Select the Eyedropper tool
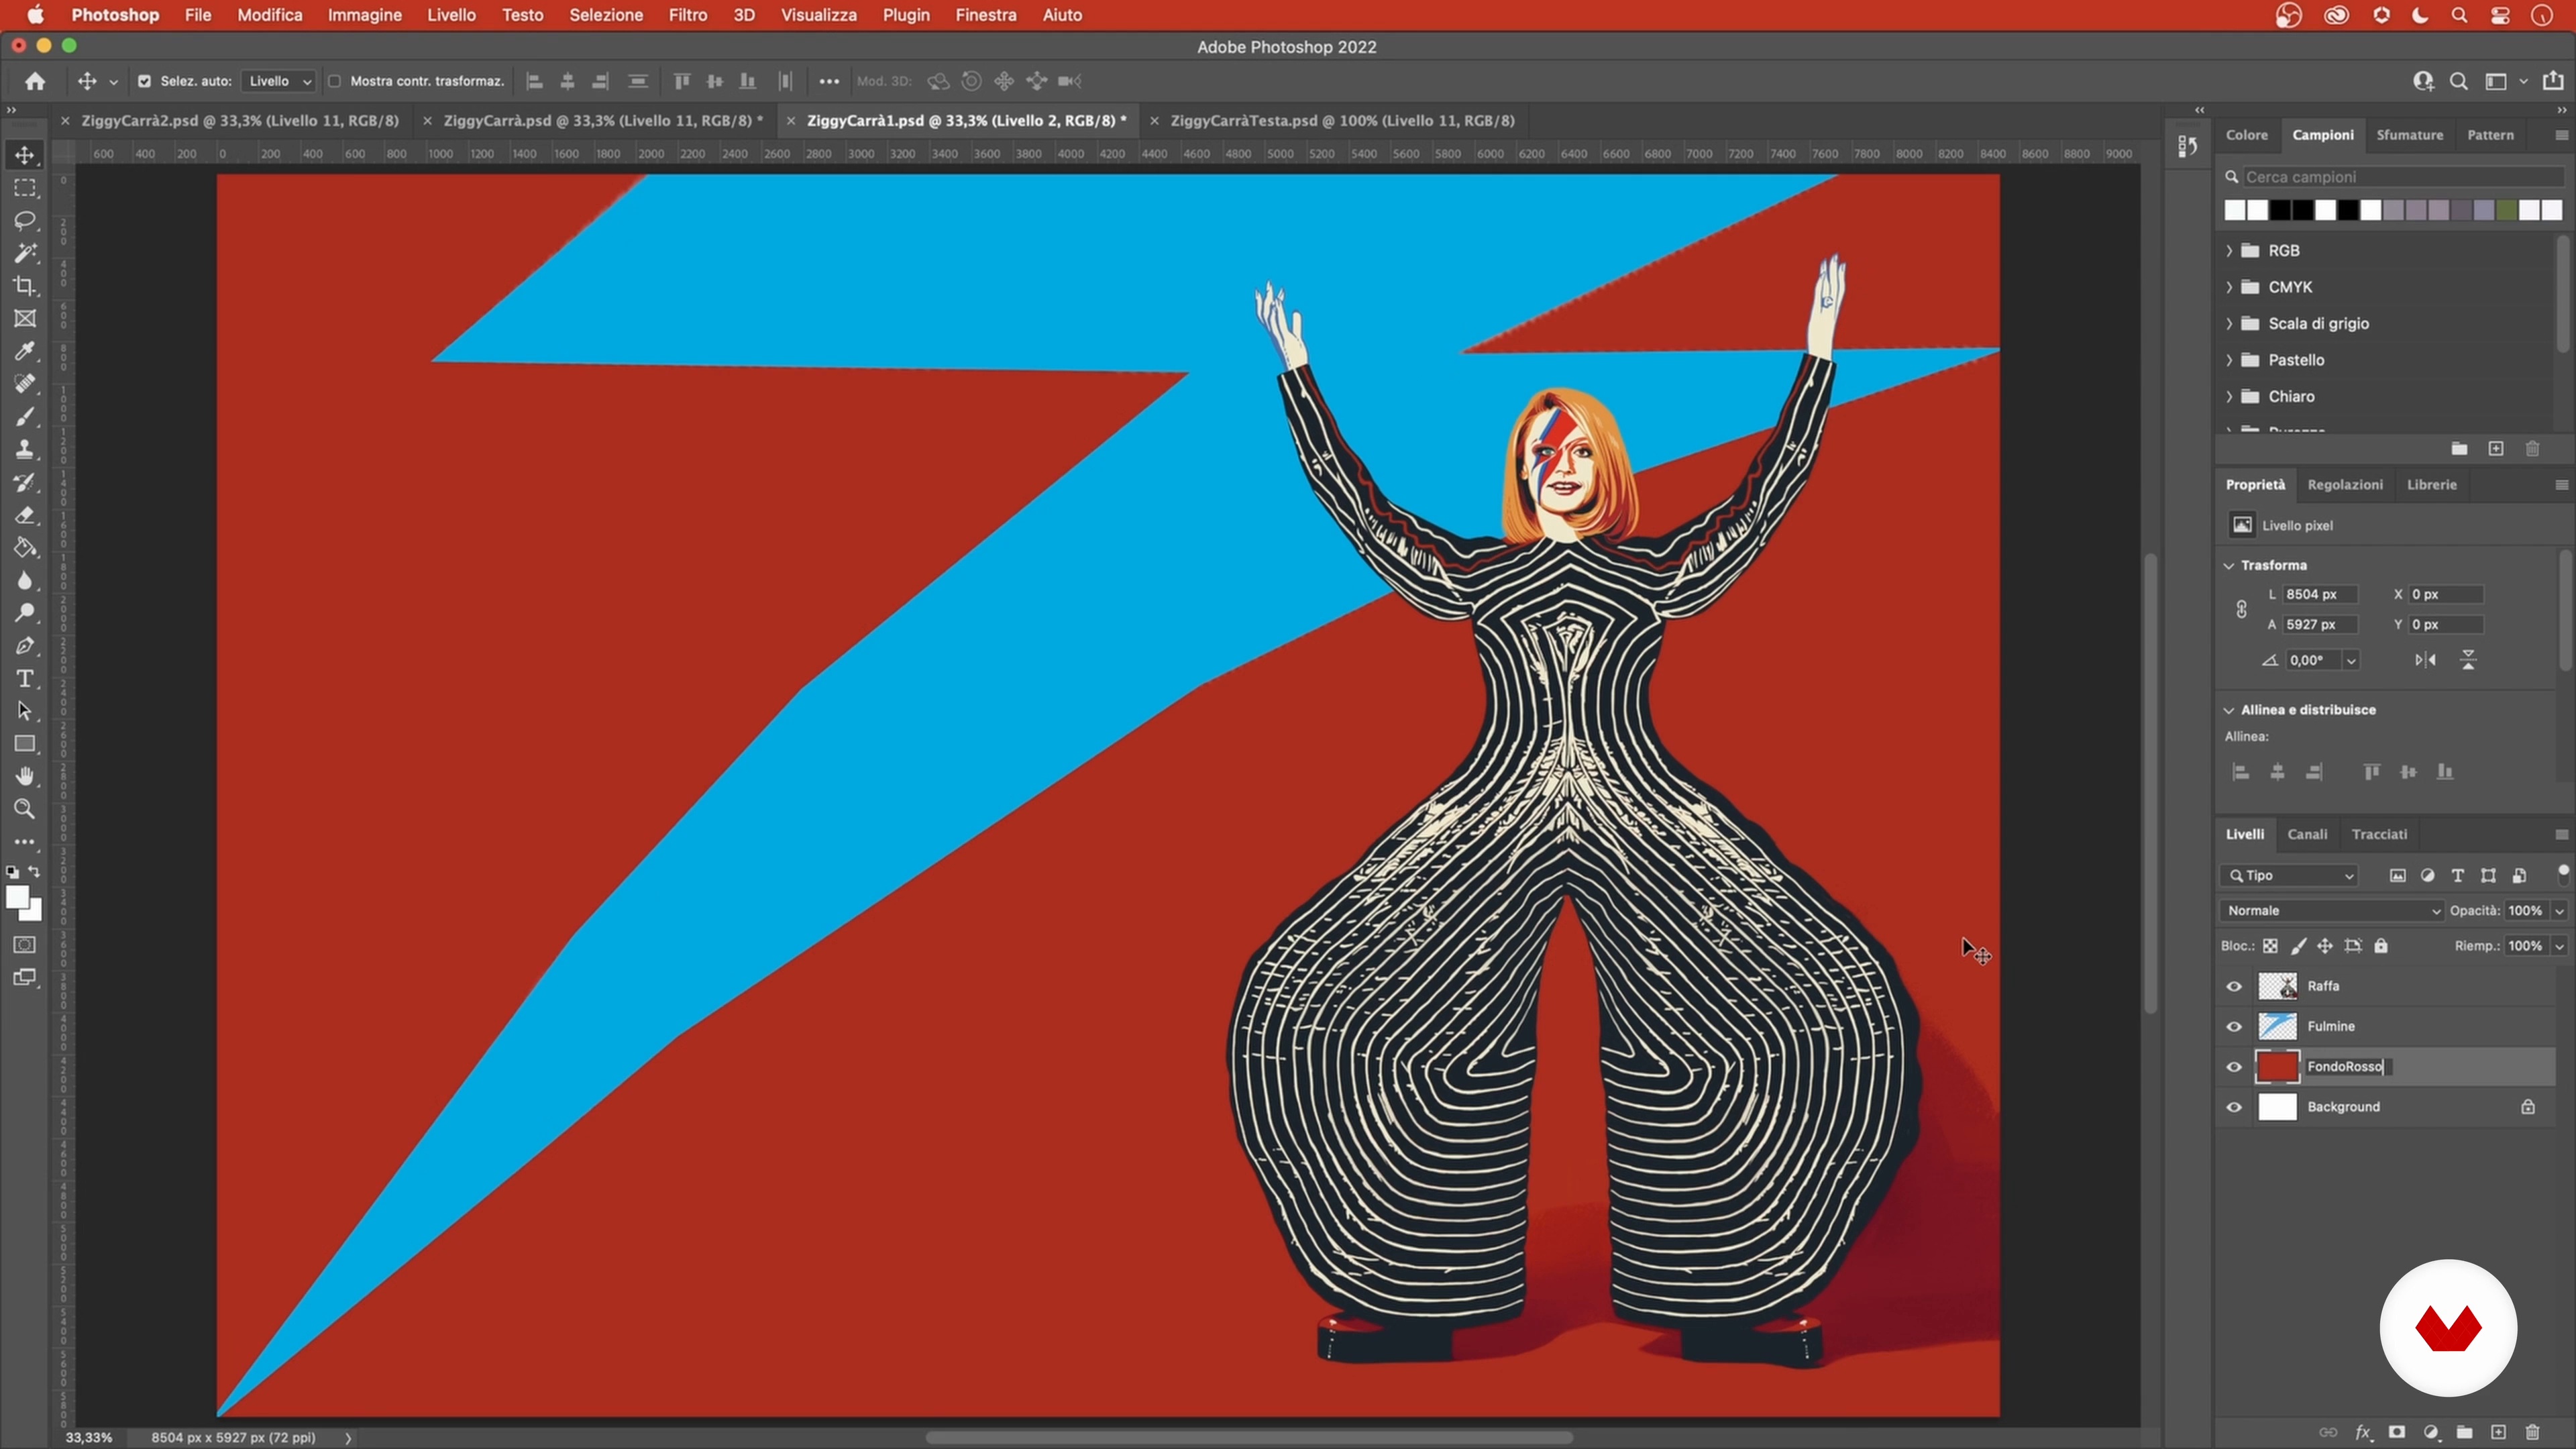Image resolution: width=2576 pixels, height=1449 pixels. pos(25,351)
